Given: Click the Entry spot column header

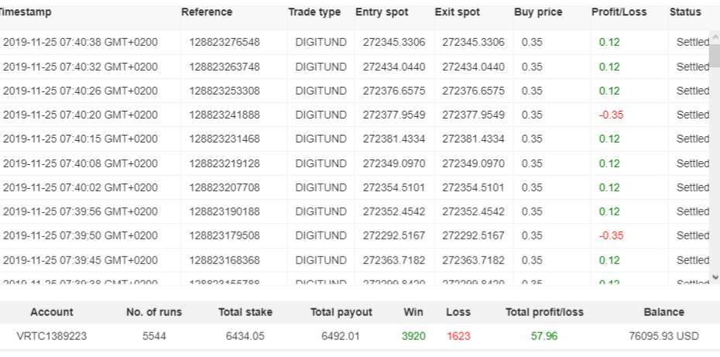Looking at the screenshot, I should (382, 12).
